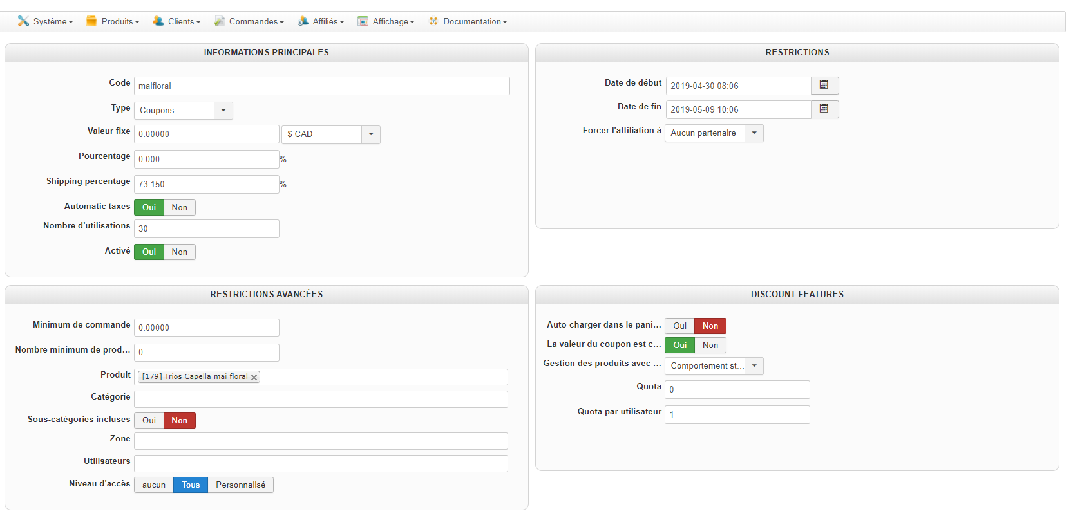Viewport: 1073px width, 527px height.
Task: Set Auto-charger dans le panier to Oui
Action: click(x=679, y=326)
